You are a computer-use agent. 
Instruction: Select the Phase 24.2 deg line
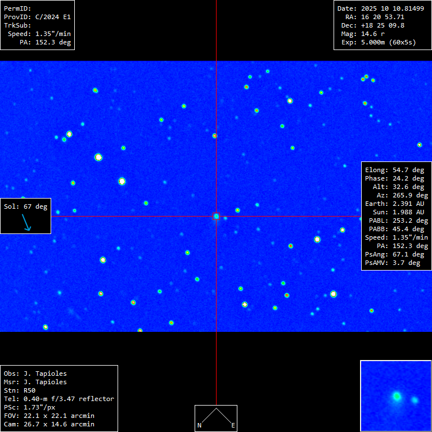[394, 178]
